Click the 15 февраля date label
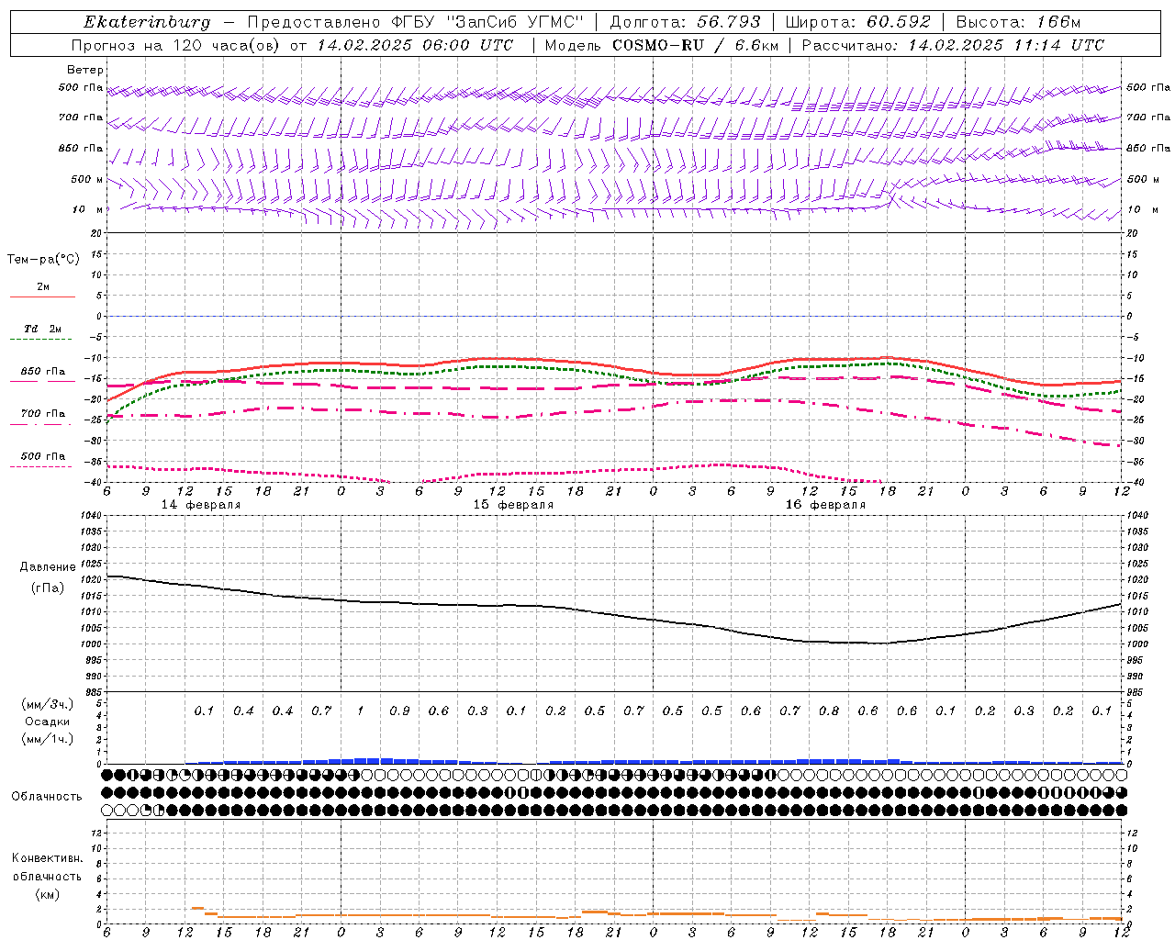Viewport: 1175px width, 940px height. tap(513, 505)
